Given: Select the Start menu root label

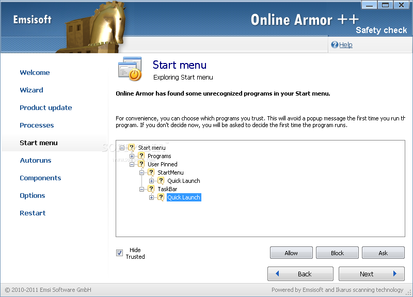Looking at the screenshot, I should tap(152, 148).
